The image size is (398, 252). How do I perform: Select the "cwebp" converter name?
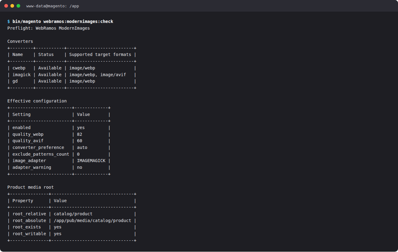19,68
